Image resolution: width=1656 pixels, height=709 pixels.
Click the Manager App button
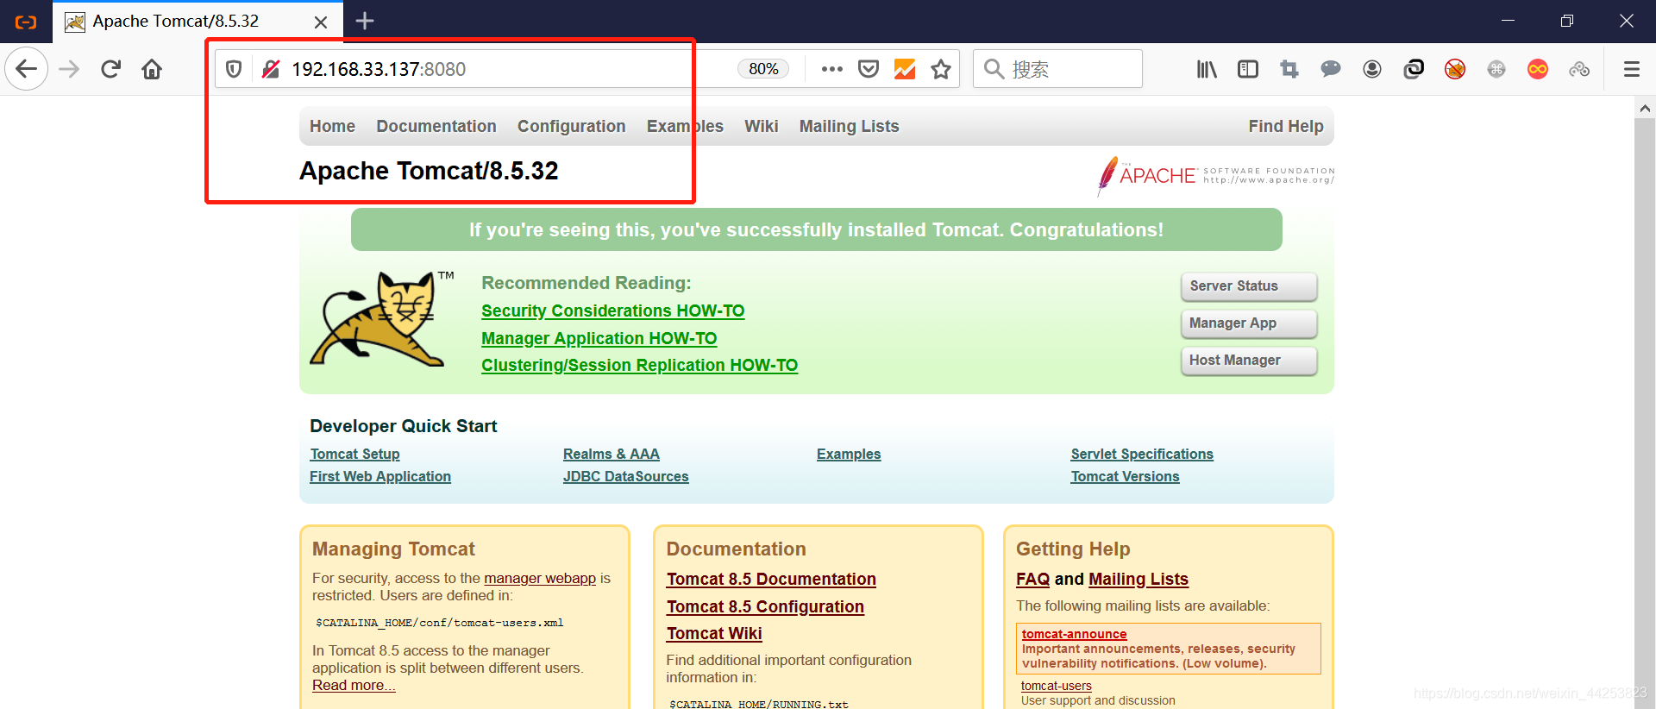click(x=1249, y=323)
